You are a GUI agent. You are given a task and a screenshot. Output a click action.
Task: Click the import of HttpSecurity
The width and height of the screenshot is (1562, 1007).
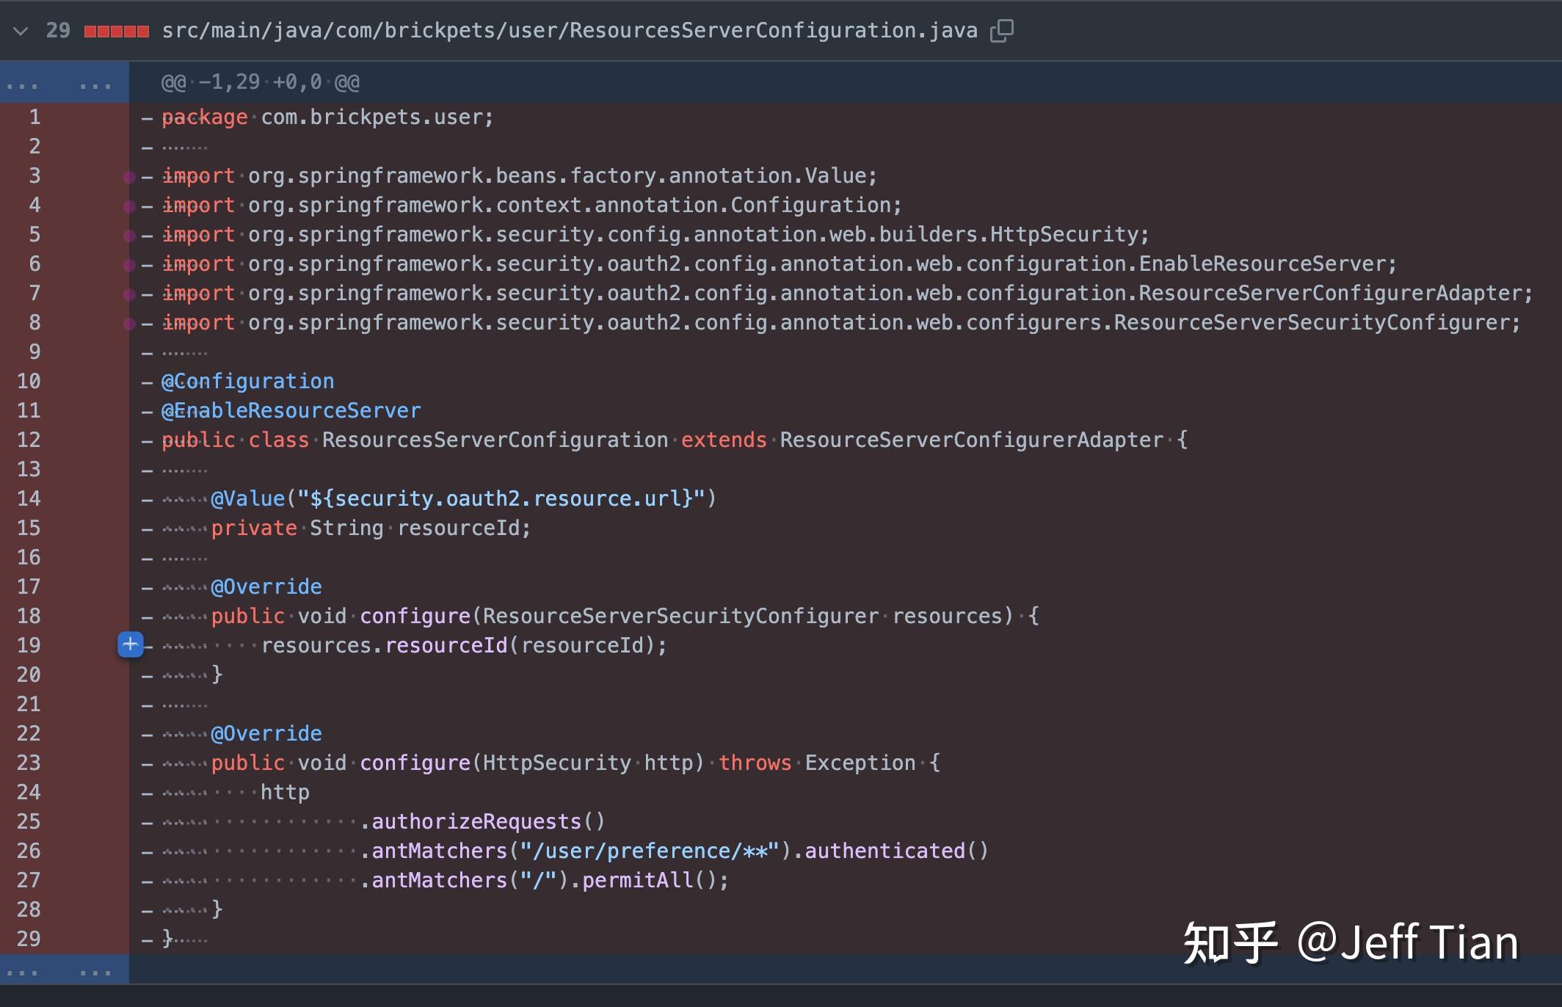point(655,235)
